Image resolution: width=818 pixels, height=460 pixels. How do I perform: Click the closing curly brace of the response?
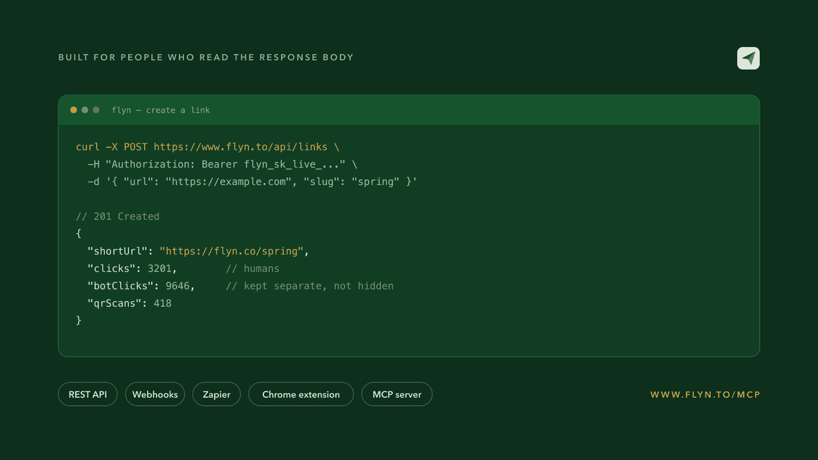pos(79,320)
